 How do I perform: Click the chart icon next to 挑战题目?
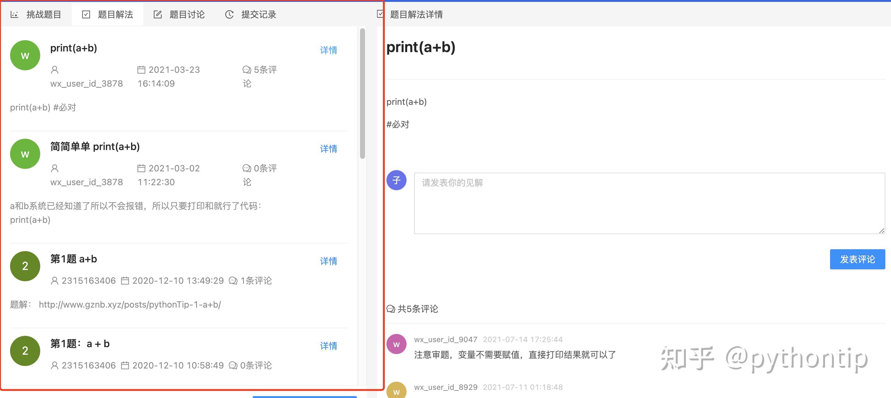tap(14, 14)
